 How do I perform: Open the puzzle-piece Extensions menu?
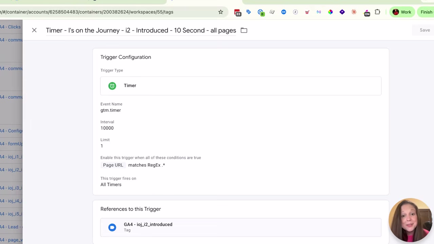click(x=377, y=12)
